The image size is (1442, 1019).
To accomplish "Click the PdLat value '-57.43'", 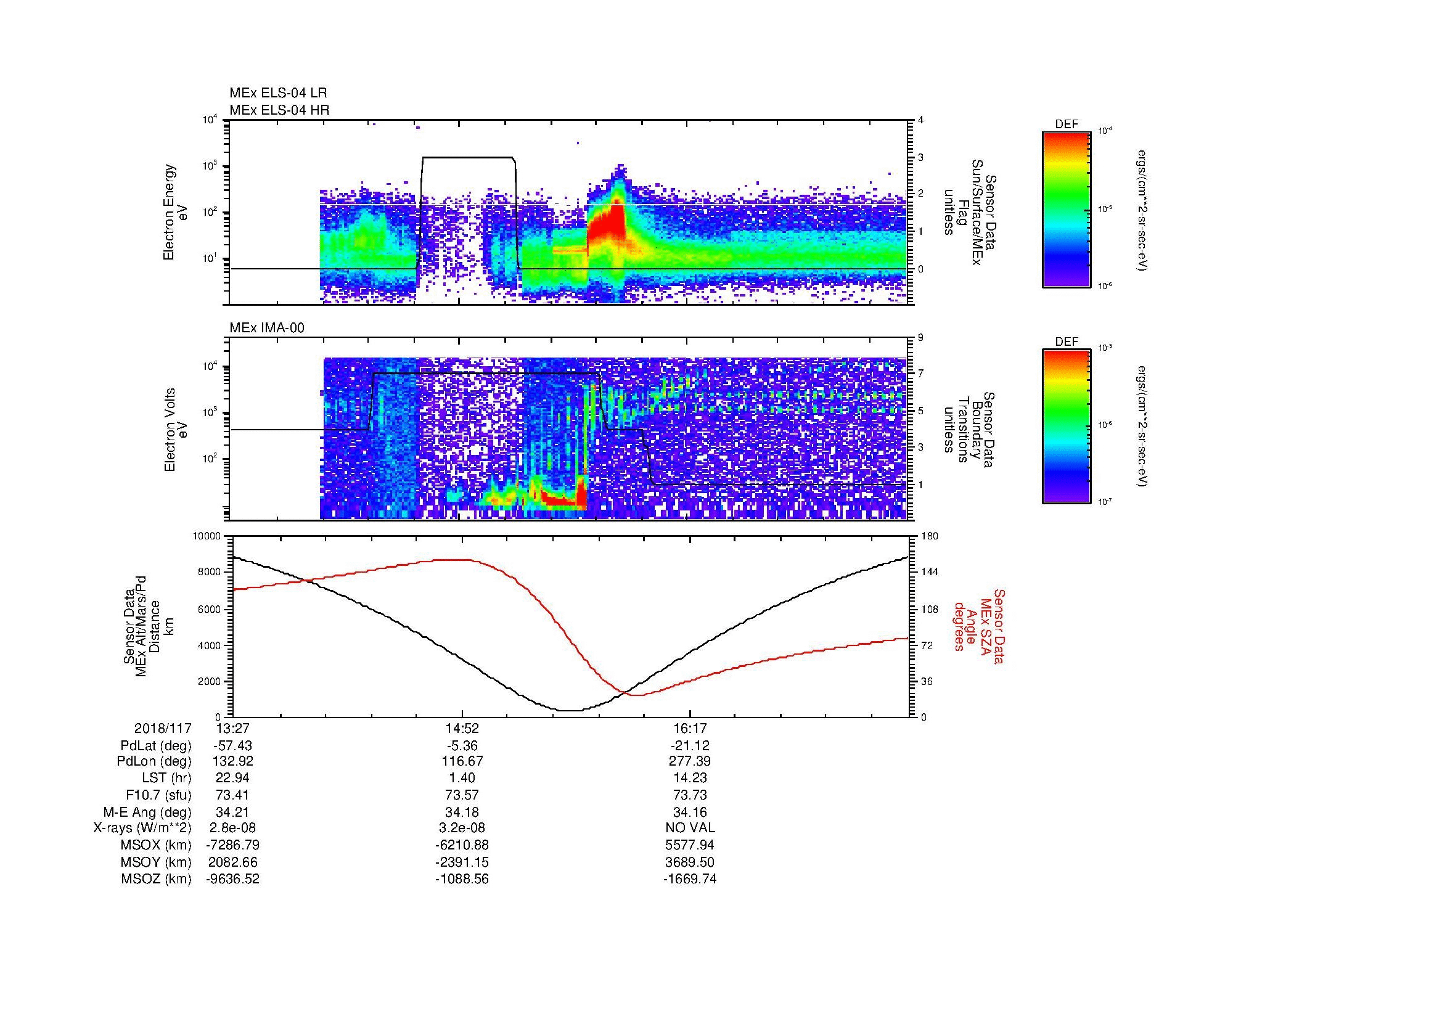I will click(232, 746).
